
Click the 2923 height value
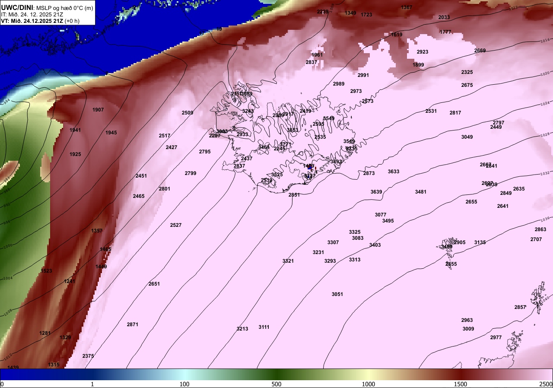coord(423,52)
